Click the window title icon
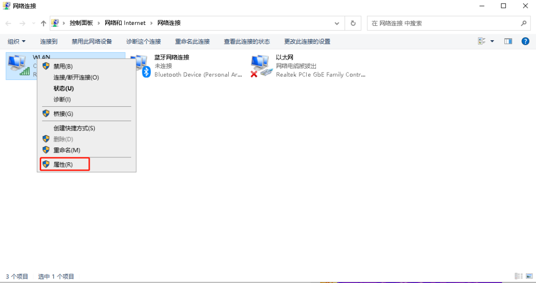Screen dimensions: 536x283 click(6, 5)
